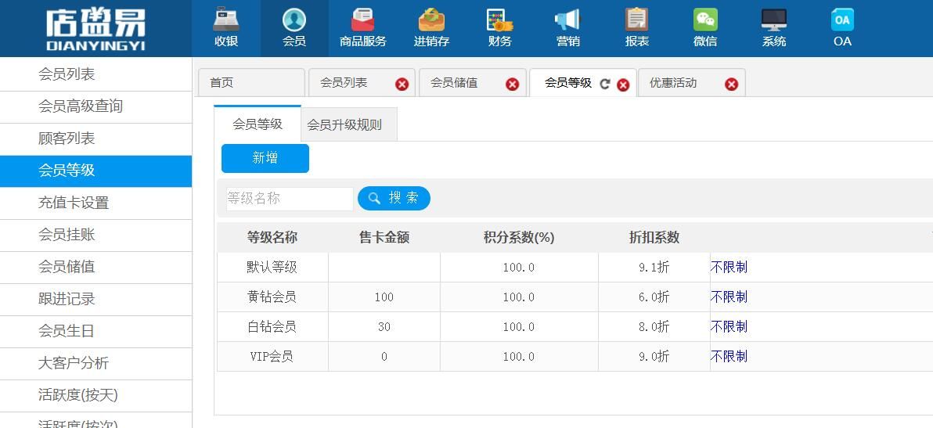Open 会员列表 in the sidebar
This screenshot has height=428, width=933.
click(x=95, y=74)
